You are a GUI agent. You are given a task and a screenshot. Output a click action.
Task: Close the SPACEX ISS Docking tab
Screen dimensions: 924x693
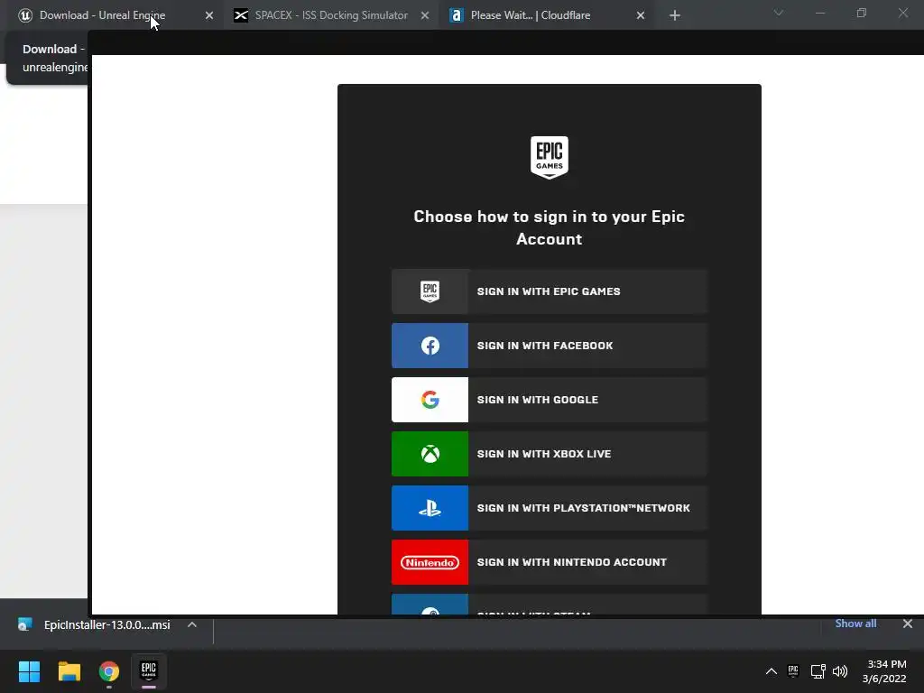tap(425, 16)
